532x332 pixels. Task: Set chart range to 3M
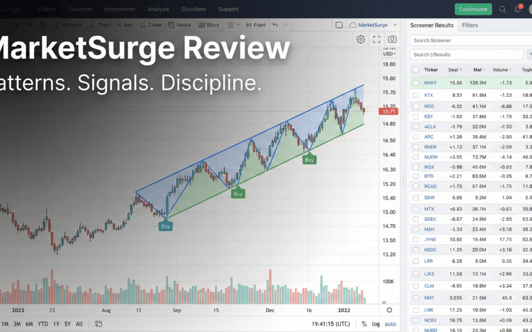click(x=17, y=324)
